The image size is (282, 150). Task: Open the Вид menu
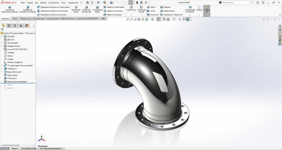click(37, 3)
